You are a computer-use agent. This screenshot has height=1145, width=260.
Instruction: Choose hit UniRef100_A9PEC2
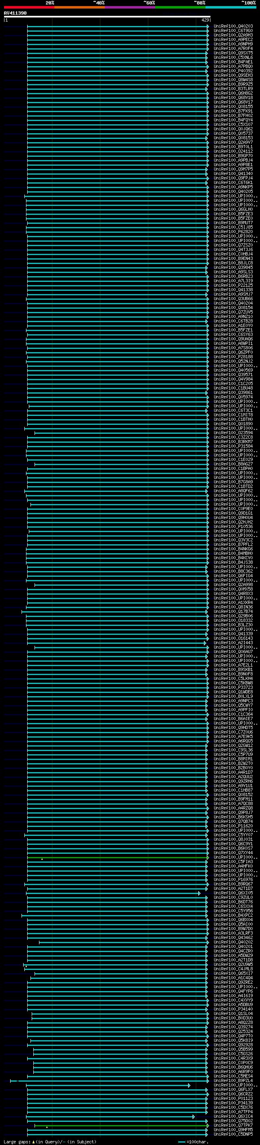point(233,39)
